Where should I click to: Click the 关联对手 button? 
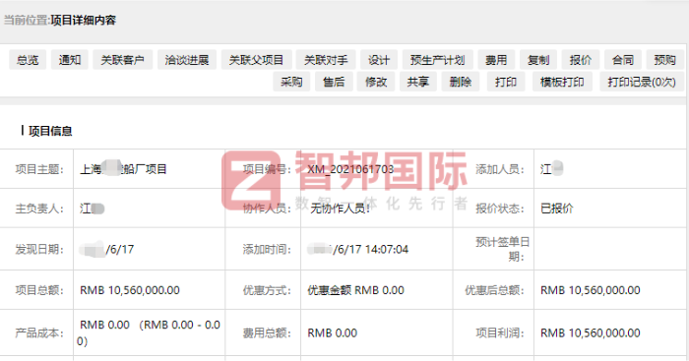326,60
